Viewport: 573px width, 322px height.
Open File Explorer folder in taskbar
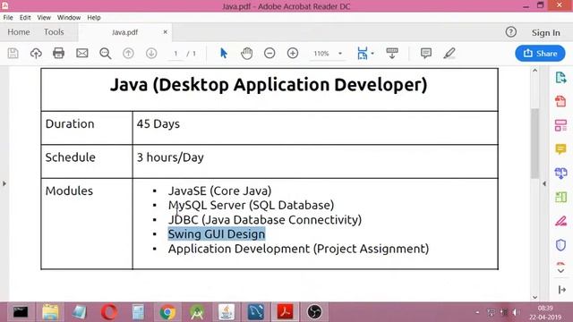pos(50,312)
